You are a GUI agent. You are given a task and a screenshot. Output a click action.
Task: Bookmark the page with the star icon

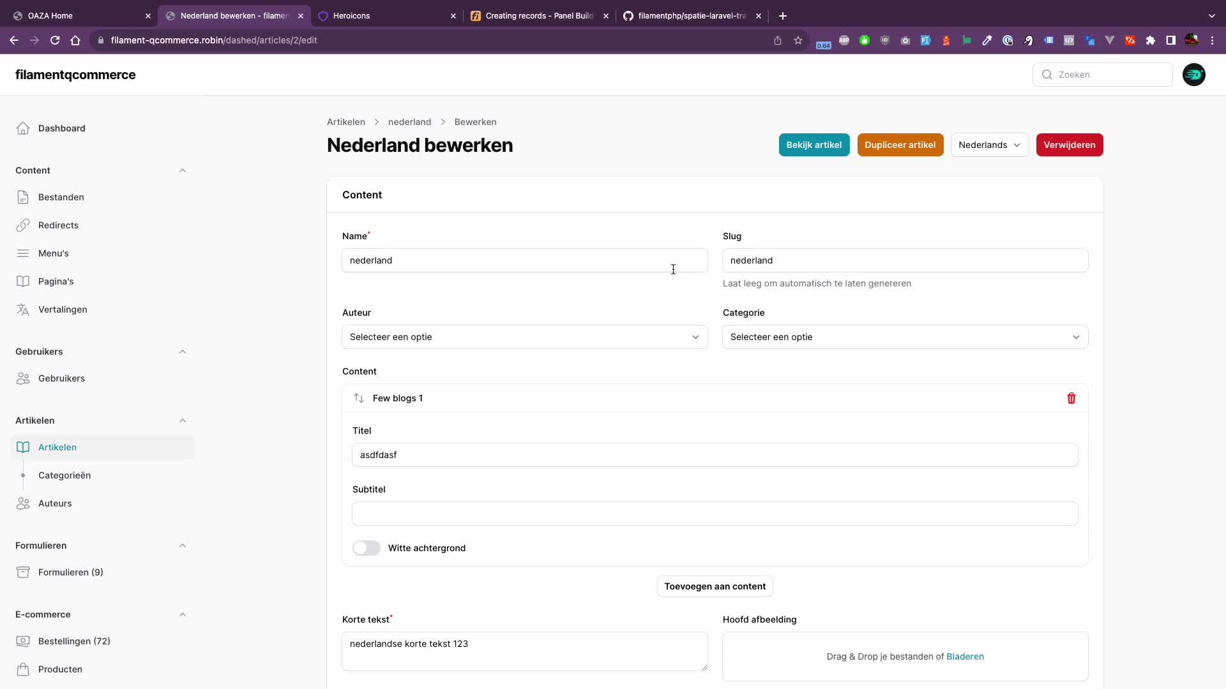pos(798,40)
